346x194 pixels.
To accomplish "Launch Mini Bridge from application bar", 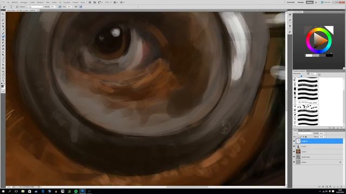I will (95, 2).
